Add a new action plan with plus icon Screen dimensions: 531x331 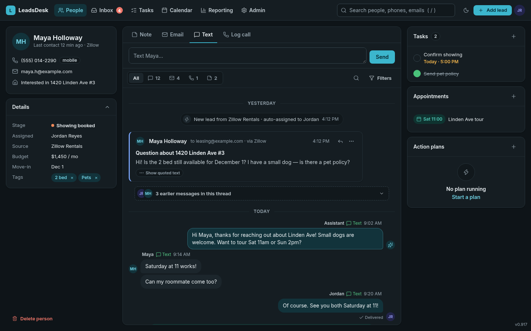tap(514, 147)
